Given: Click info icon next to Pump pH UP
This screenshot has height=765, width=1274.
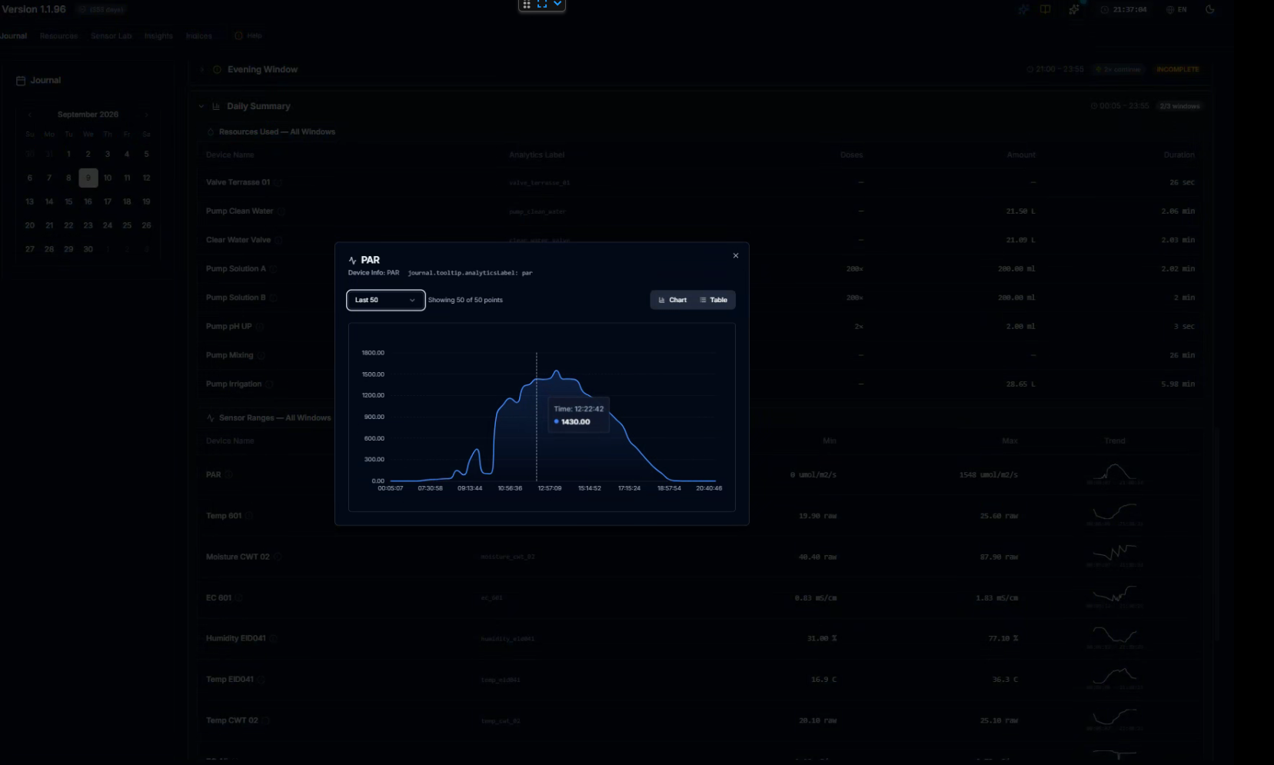Looking at the screenshot, I should [x=260, y=327].
